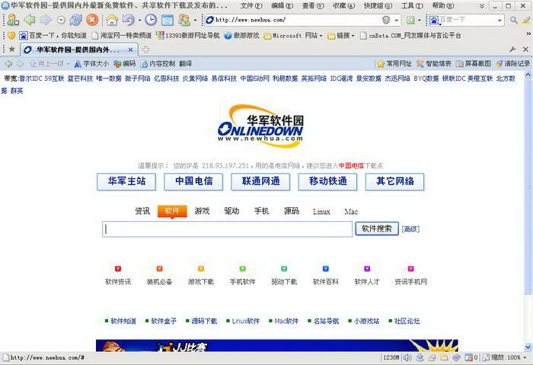Expand hidden menu items chevron
The width and height of the screenshot is (533, 365).
[482, 6]
